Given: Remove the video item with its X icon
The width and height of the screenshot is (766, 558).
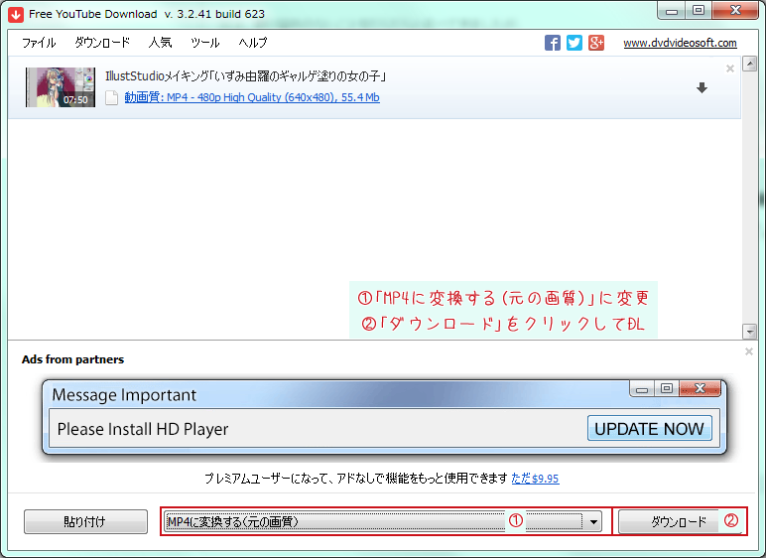Looking at the screenshot, I should 730,69.
